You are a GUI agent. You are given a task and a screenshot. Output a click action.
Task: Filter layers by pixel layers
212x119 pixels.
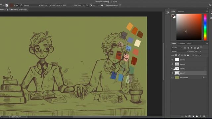pos(185,48)
